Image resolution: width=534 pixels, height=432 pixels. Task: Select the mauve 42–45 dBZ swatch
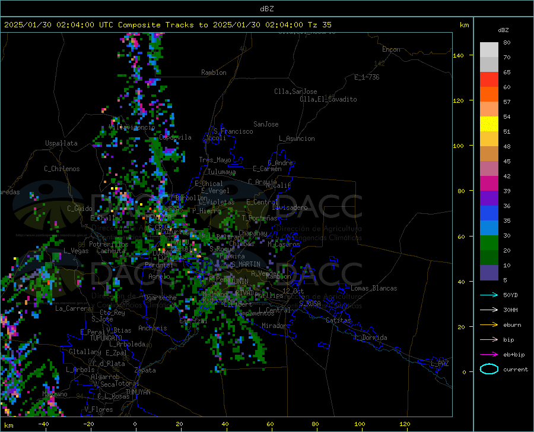pos(489,168)
